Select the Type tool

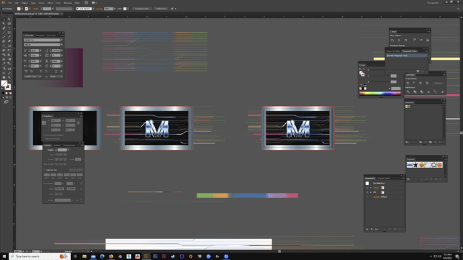pyautogui.click(x=9, y=28)
